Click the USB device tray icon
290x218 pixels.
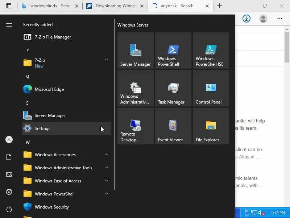tap(247, 213)
